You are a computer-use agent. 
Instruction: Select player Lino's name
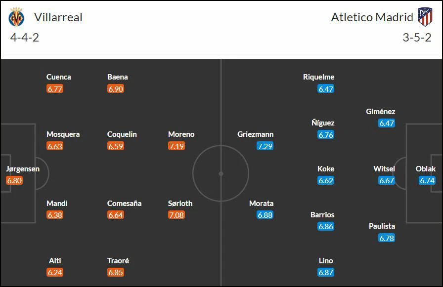coord(326,260)
